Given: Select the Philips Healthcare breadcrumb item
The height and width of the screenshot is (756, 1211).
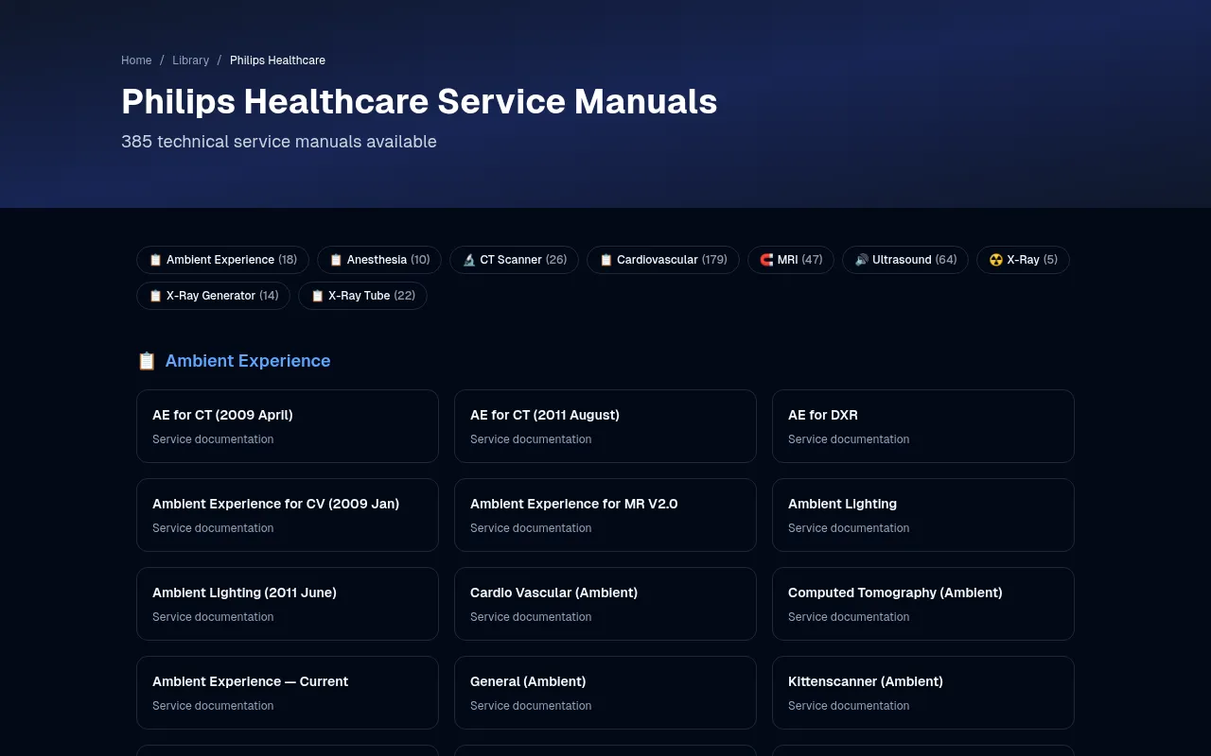Looking at the screenshot, I should pyautogui.click(x=277, y=60).
